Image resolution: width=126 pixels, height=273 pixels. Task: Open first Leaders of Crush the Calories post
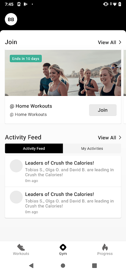tap(63, 172)
